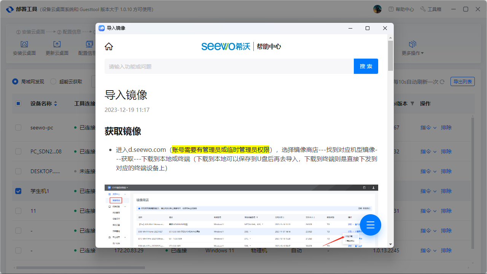487x274 pixels.
Task: Click the scroll-down arrow in help dialog
Action: click(x=390, y=244)
